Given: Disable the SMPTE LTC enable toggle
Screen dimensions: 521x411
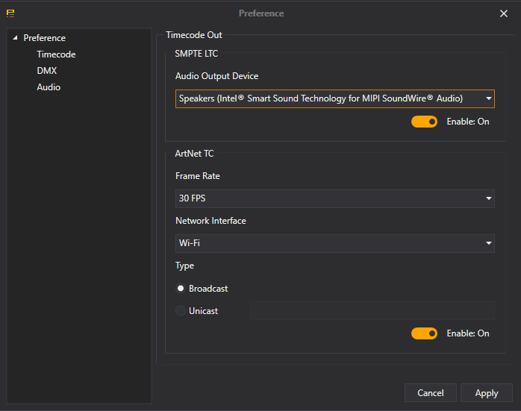Looking at the screenshot, I should (424, 122).
